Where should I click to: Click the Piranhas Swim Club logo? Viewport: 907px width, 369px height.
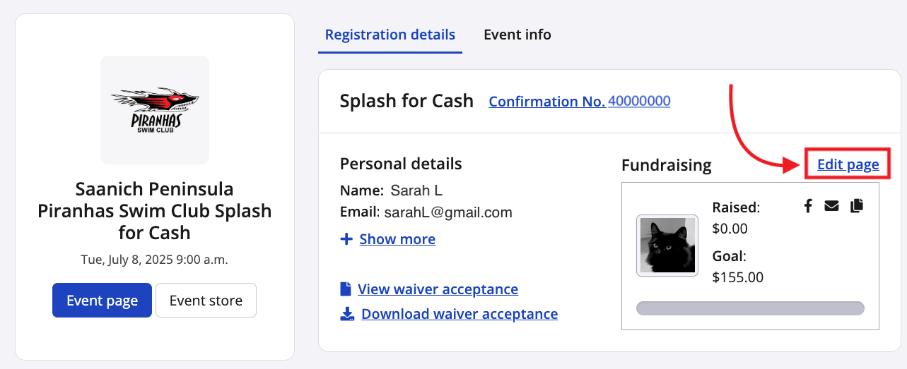[x=155, y=110]
